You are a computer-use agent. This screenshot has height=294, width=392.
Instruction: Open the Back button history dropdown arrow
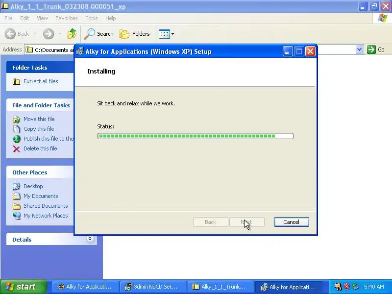[35, 34]
